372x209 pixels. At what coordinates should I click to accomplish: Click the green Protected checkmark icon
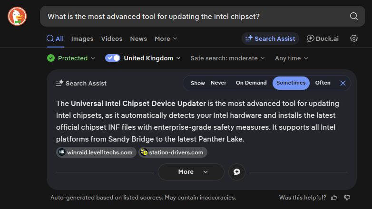(x=51, y=58)
